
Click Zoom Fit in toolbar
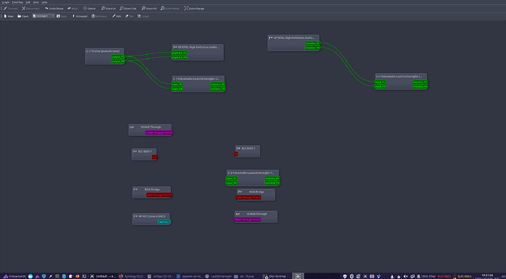pos(149,8)
